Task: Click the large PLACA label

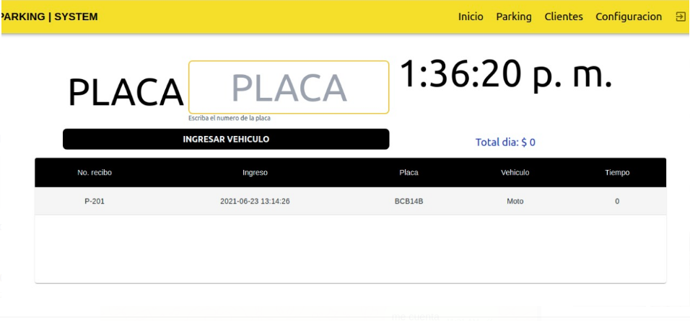Action: (x=126, y=93)
